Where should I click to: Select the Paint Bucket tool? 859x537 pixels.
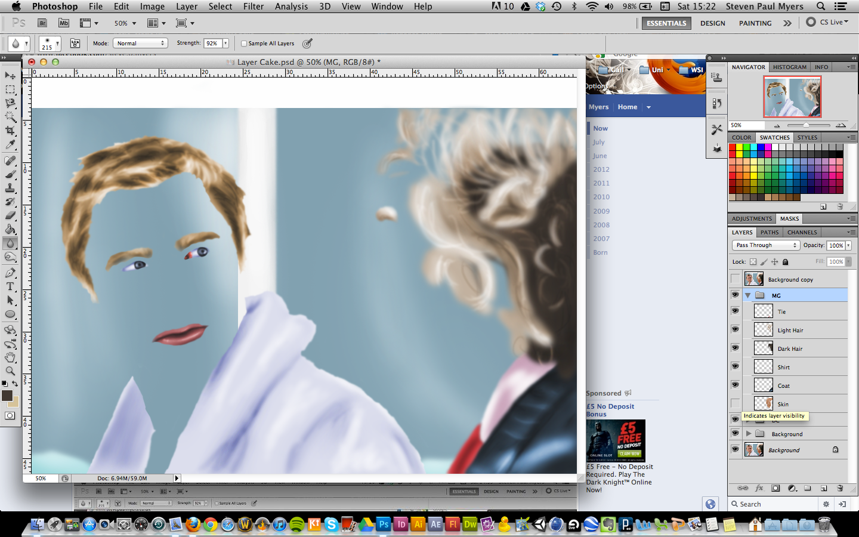click(x=10, y=230)
